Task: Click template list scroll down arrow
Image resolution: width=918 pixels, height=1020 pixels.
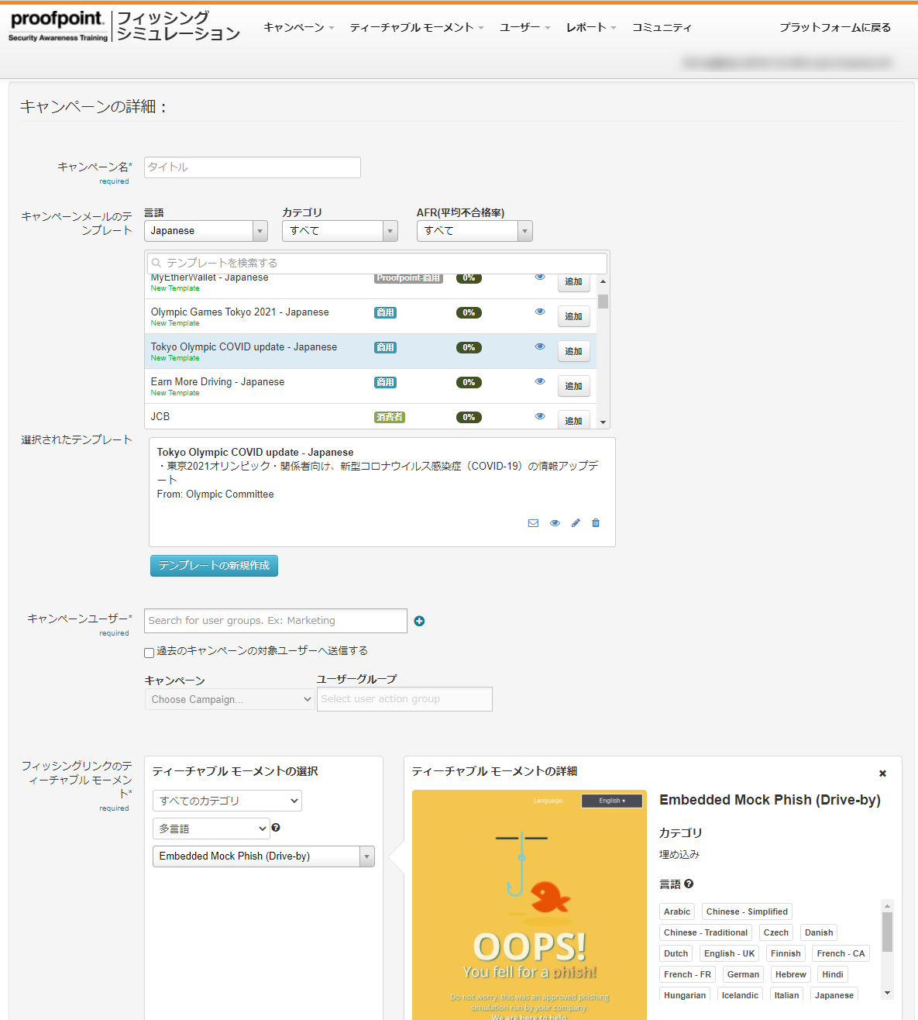Action: click(x=603, y=422)
